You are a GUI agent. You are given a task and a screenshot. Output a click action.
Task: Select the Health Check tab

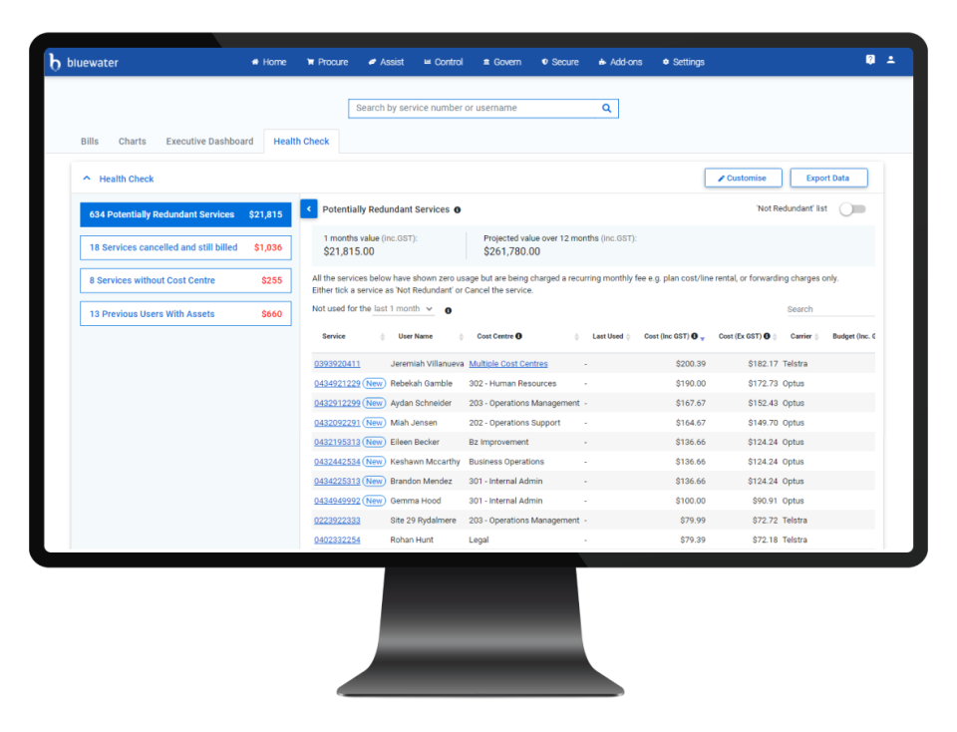(301, 141)
